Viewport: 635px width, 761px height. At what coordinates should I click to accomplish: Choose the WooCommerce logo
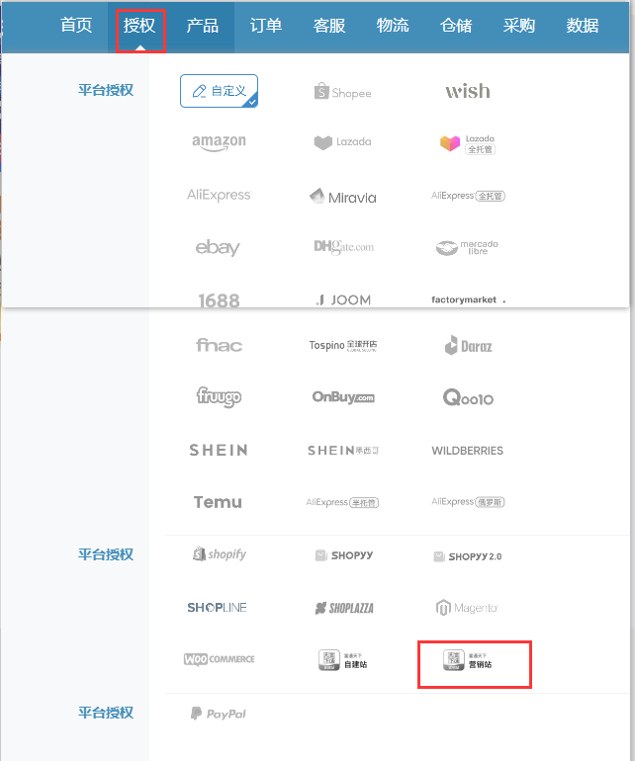[x=220, y=659]
